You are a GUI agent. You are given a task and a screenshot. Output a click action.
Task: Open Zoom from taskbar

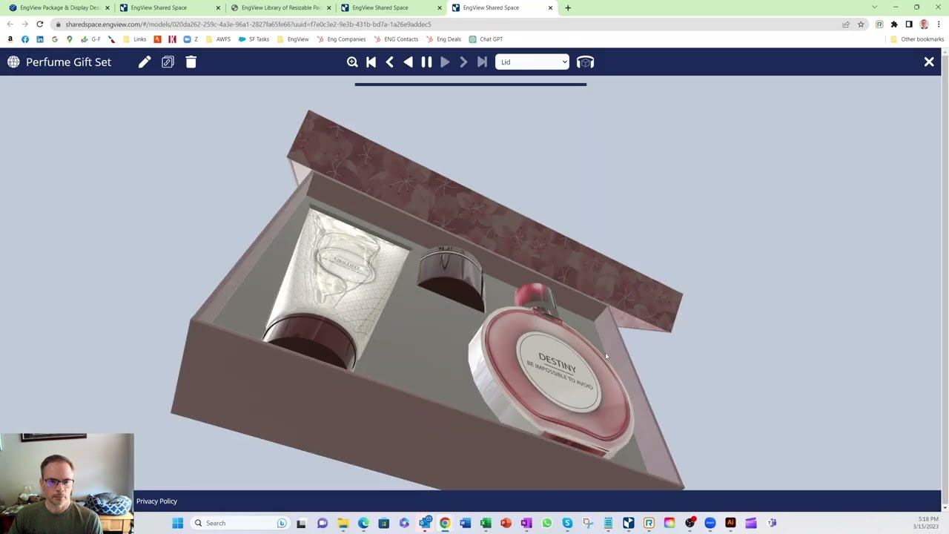coord(710,523)
